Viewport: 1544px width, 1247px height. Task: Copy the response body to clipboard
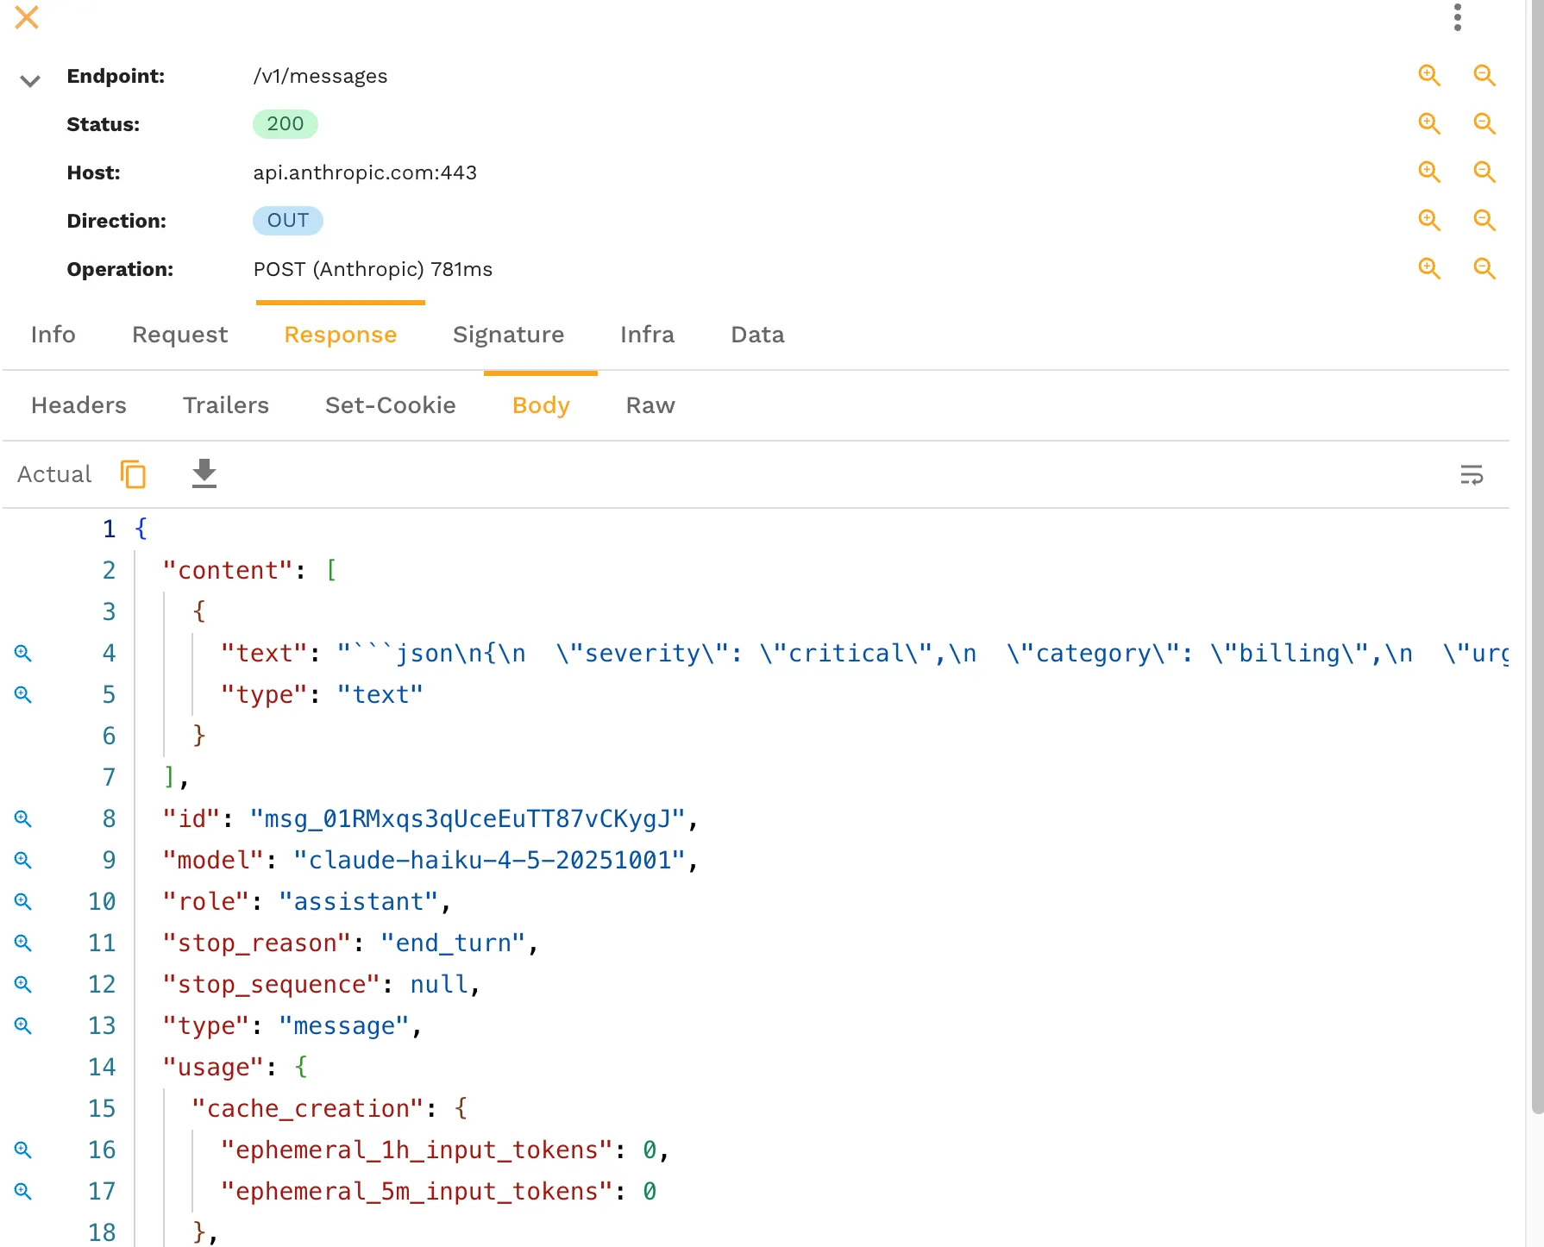[133, 474]
